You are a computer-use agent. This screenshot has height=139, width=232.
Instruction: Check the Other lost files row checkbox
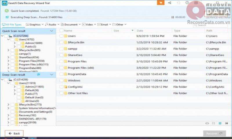[61, 93]
